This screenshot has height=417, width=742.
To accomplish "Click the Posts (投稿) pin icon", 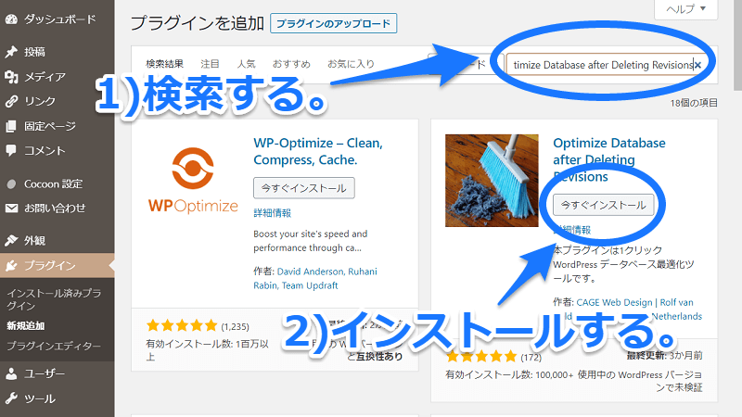I will (x=11, y=52).
